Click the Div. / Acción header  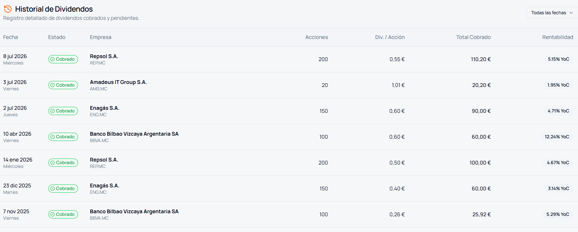390,37
